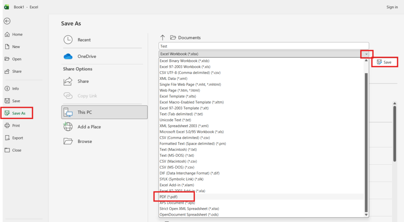This screenshot has height=222, width=404.
Task: Click the back arrow circle icon
Action: (7, 21)
